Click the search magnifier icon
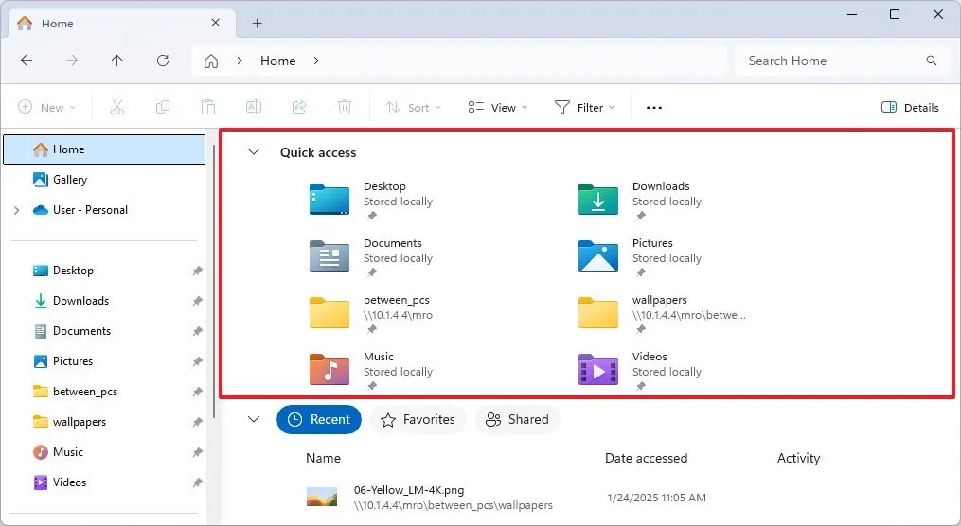This screenshot has width=961, height=526. tap(932, 61)
